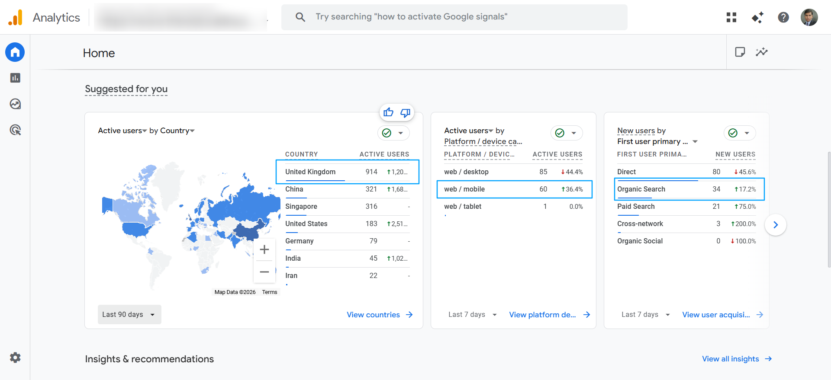Select the United Kingdom row

pos(348,172)
